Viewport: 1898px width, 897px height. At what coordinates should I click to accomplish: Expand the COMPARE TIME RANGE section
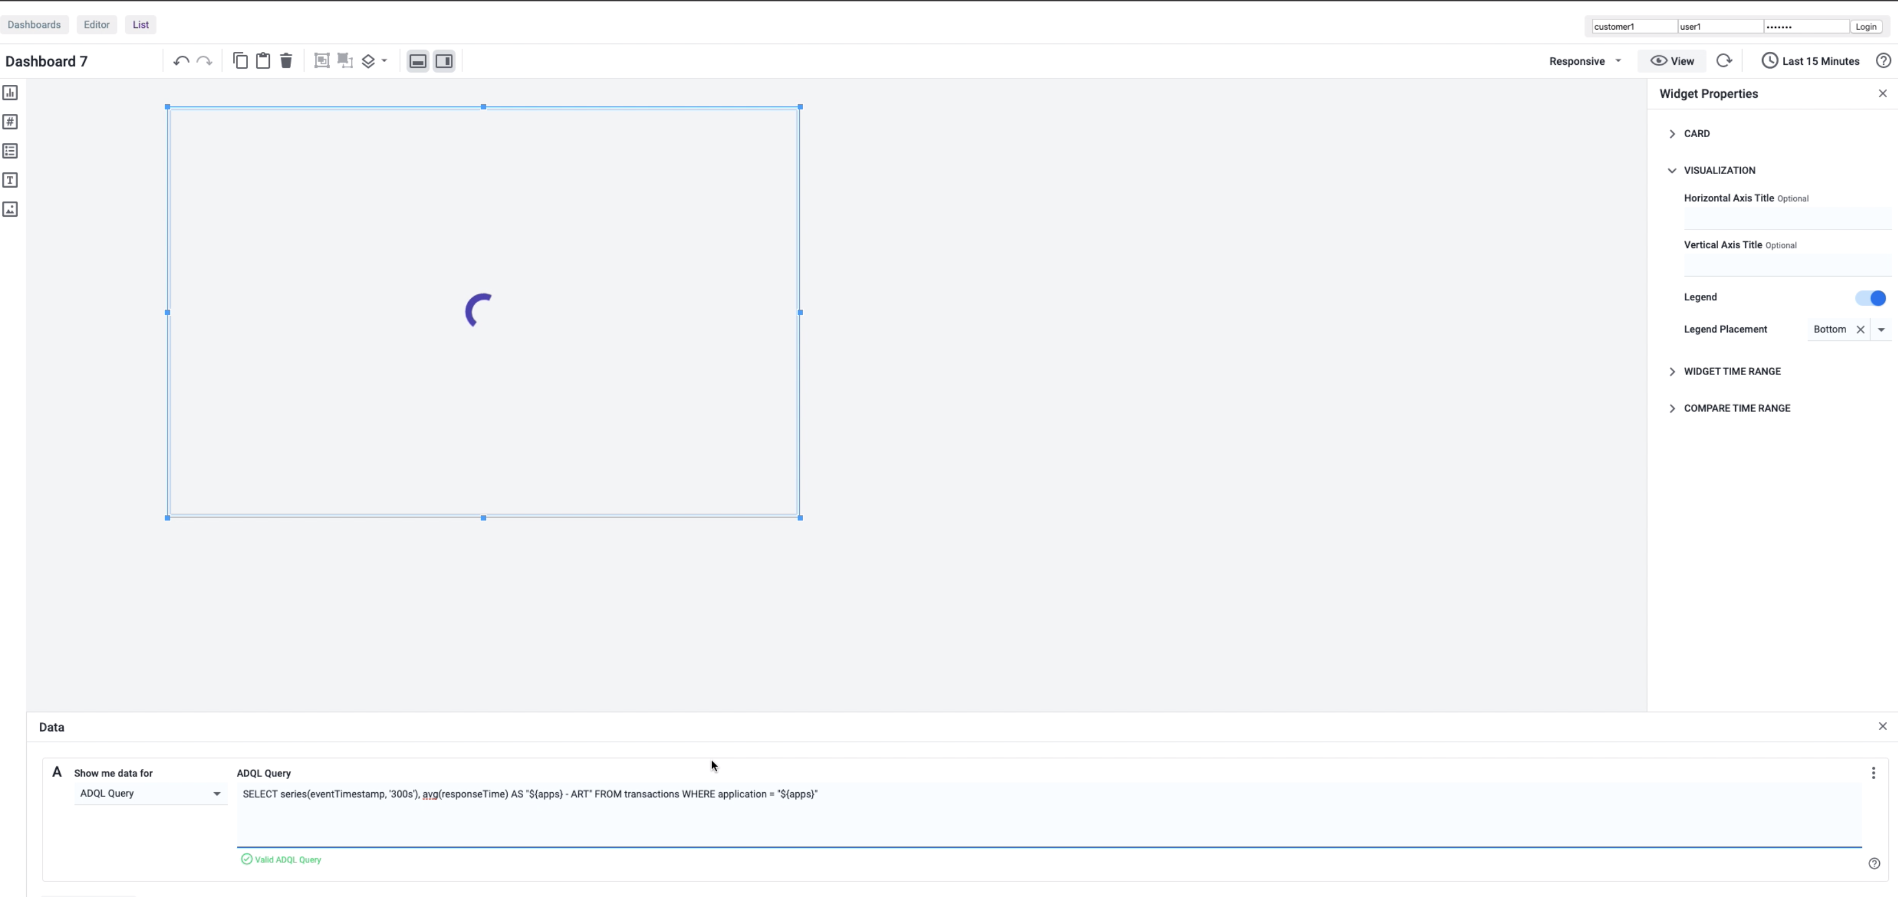tap(1728, 408)
